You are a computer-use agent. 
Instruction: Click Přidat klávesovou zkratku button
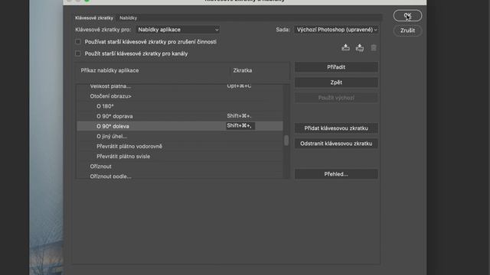pyautogui.click(x=336, y=128)
